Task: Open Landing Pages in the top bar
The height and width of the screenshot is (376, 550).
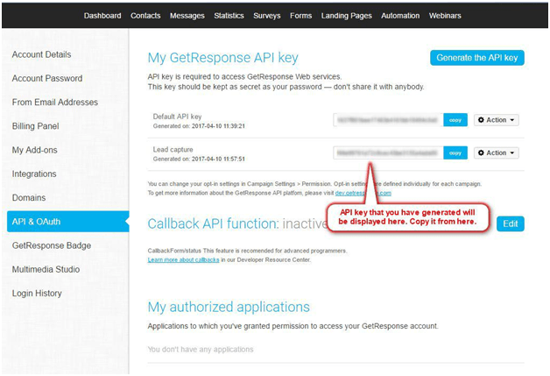Action: coord(347,16)
